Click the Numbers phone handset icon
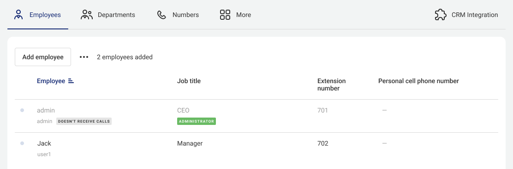Viewport: 513px width, 169px height. 161,15
